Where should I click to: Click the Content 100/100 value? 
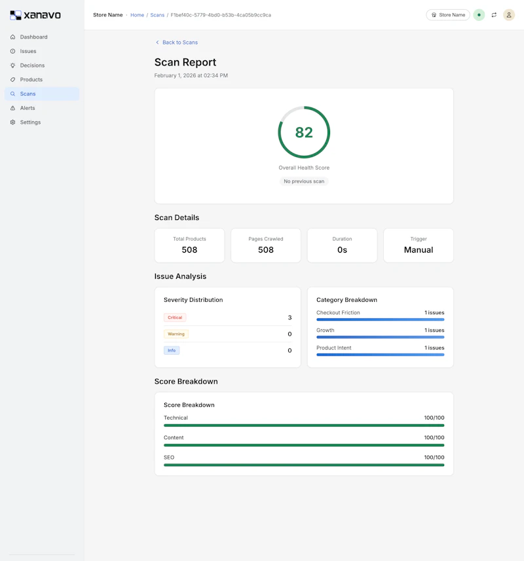[x=434, y=437]
